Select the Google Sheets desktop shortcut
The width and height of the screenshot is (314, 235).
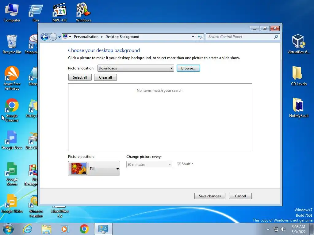pos(12,174)
